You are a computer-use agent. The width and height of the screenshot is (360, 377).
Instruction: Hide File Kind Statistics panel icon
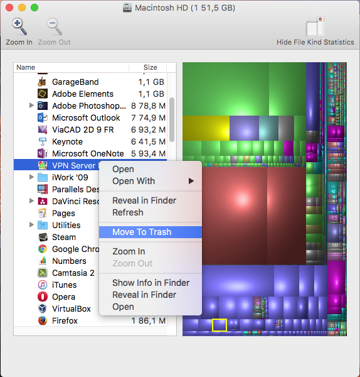[315, 26]
